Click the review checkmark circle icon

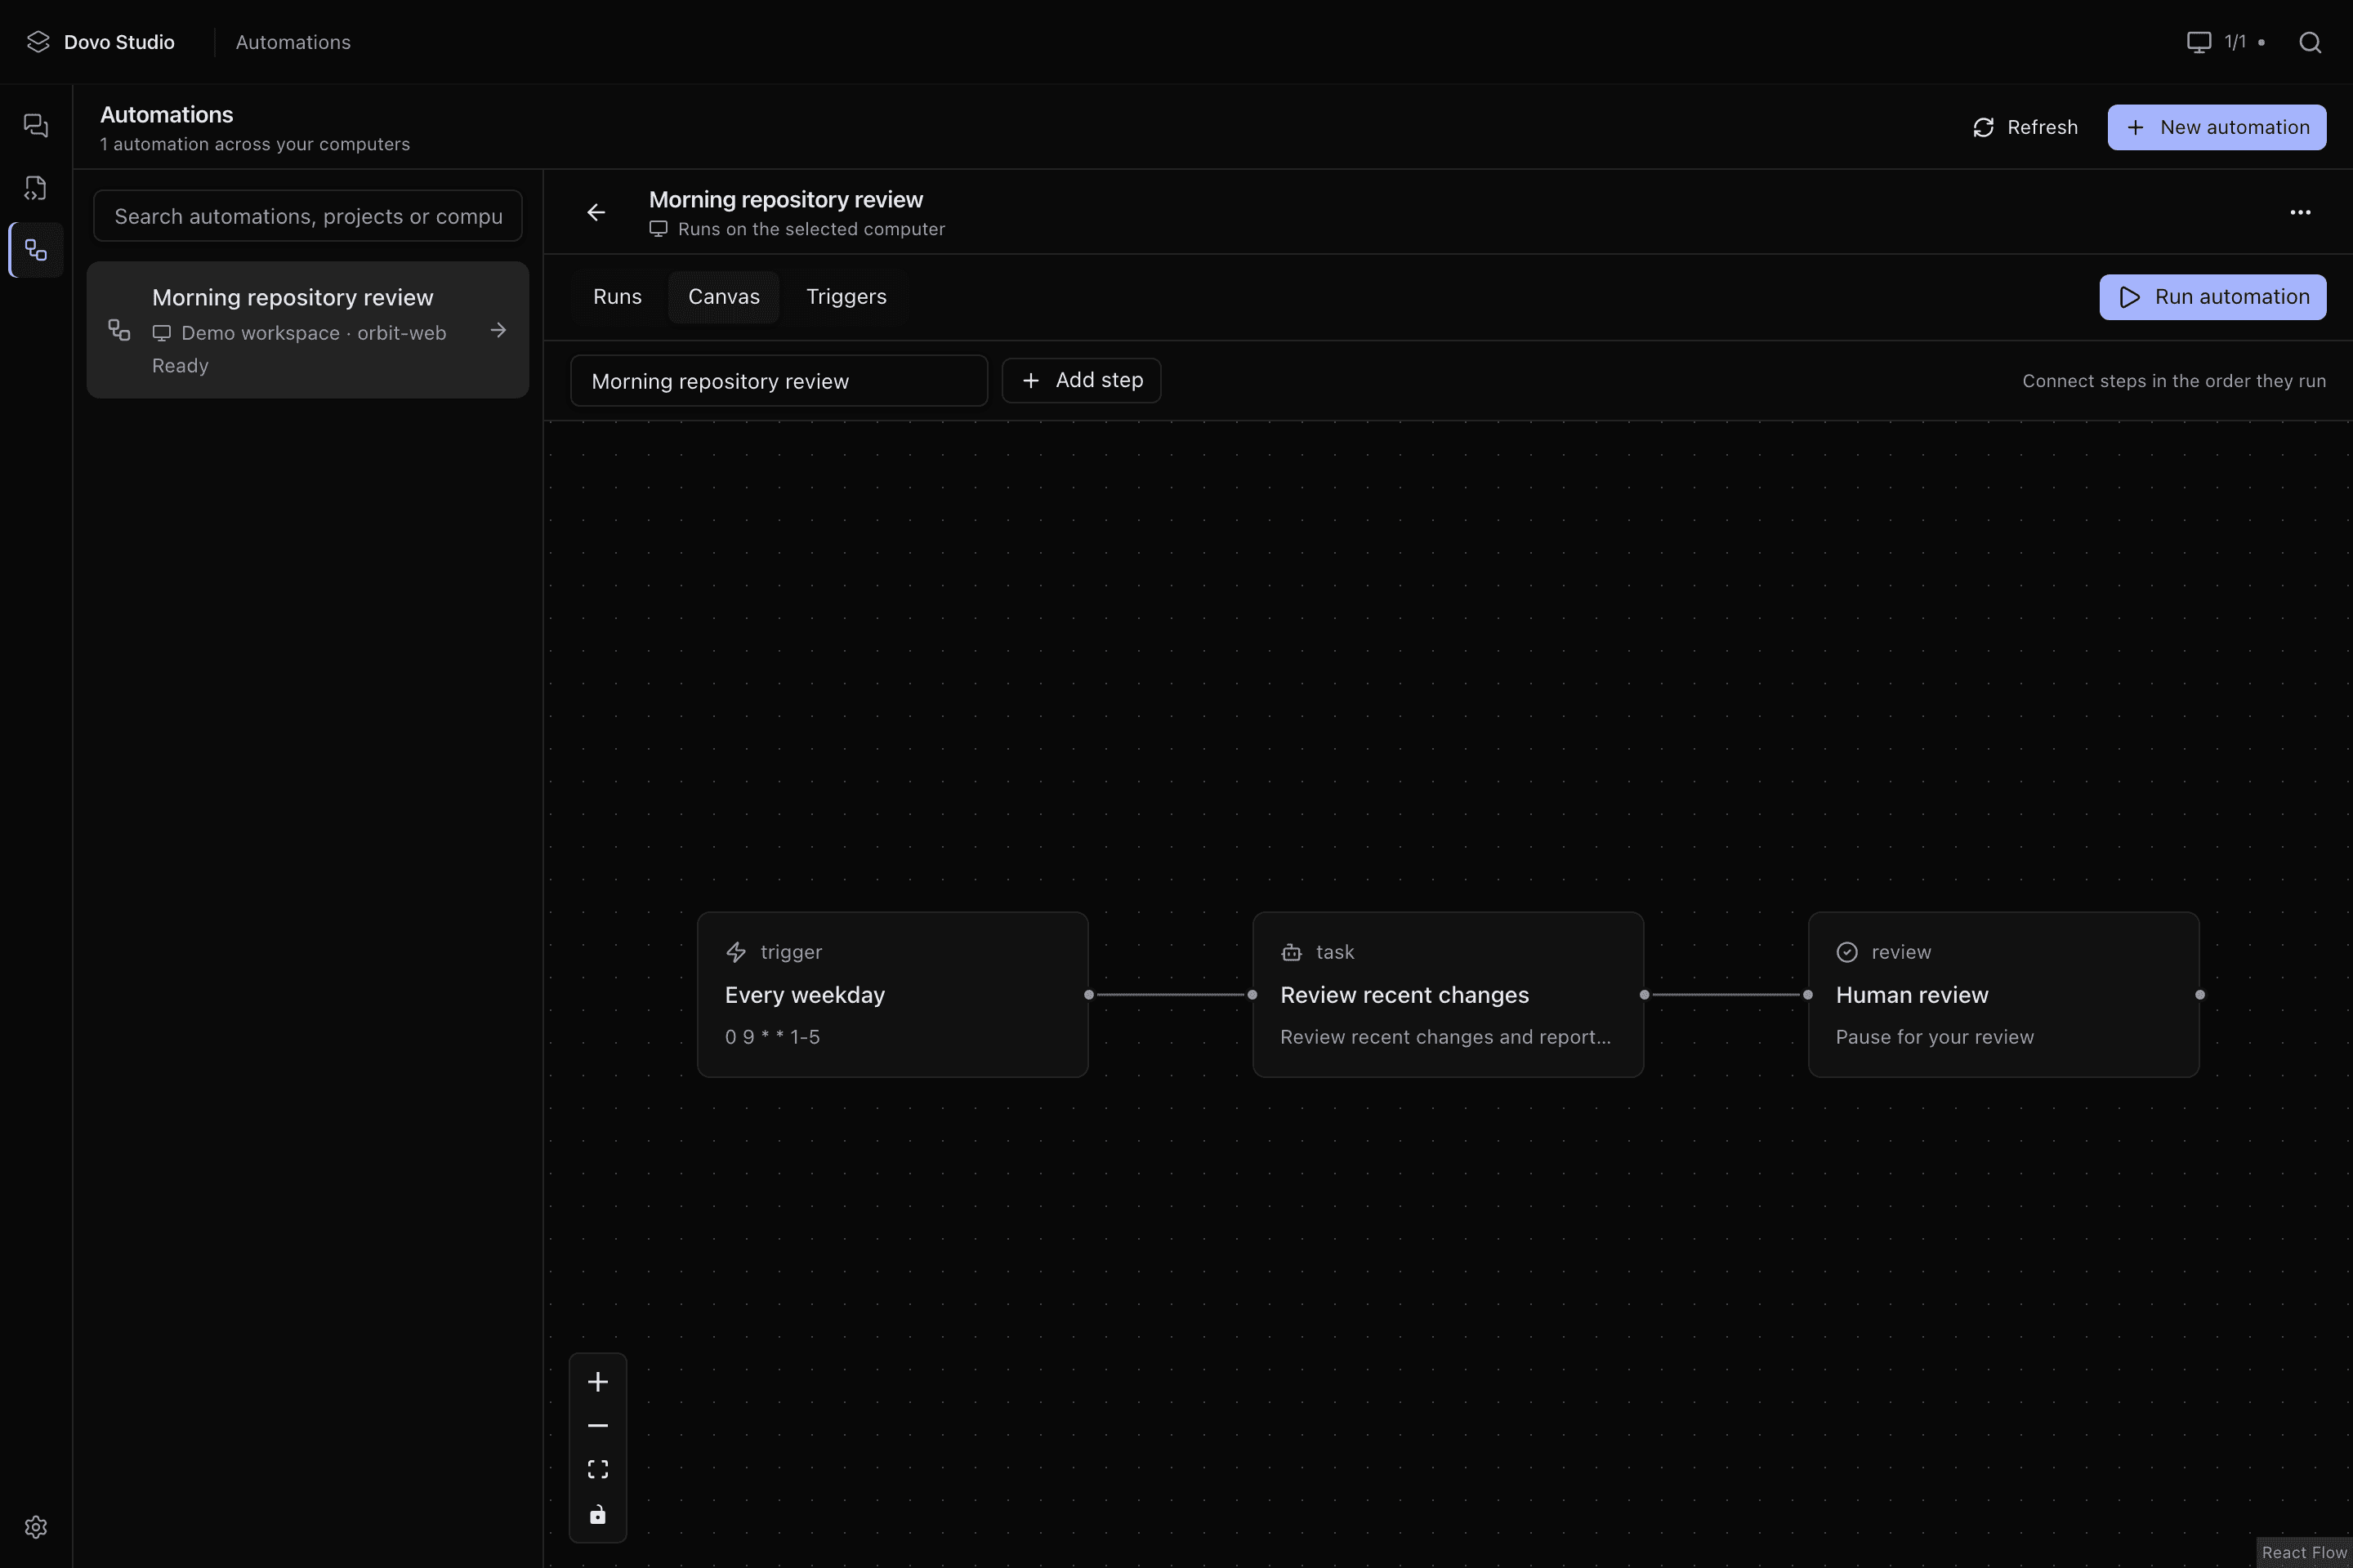tap(1846, 952)
